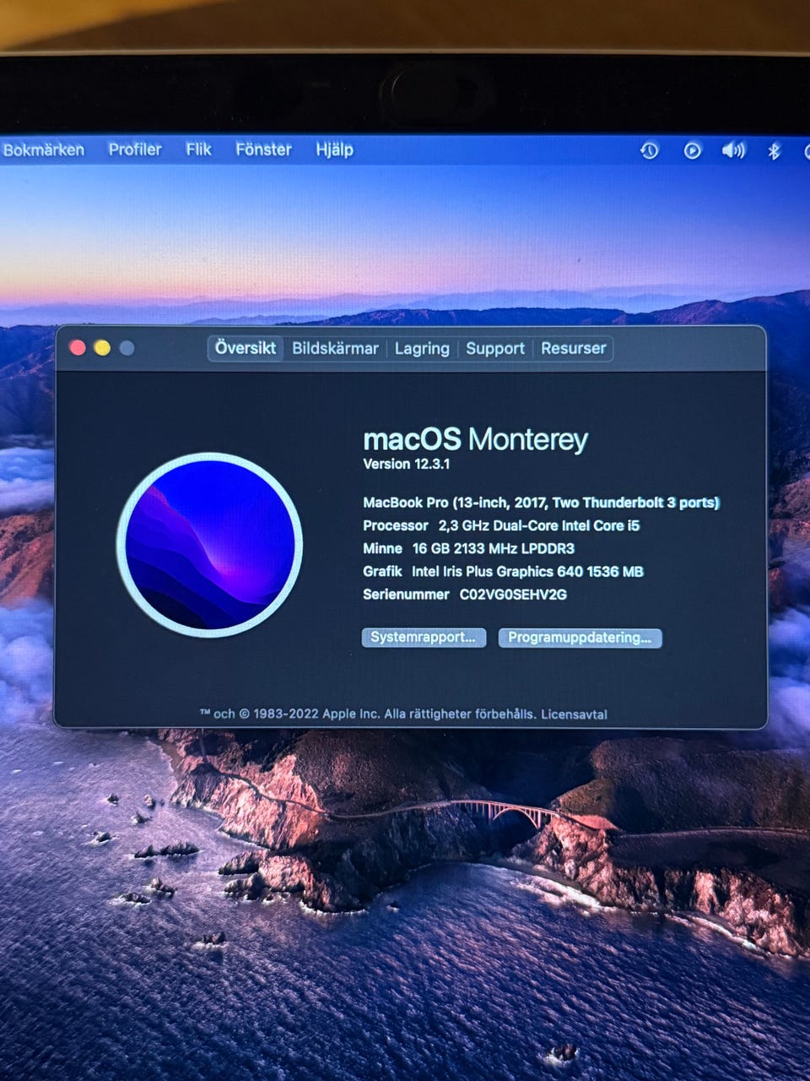The image size is (810, 1081).
Task: Select the Översikt tab
Action: click(x=246, y=348)
